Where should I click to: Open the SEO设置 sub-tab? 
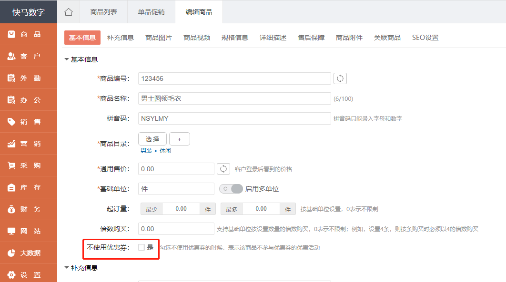click(x=425, y=38)
